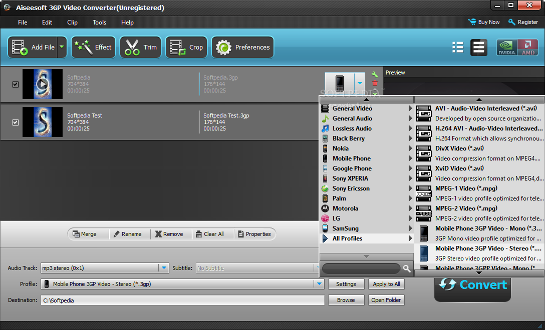The width and height of the screenshot is (545, 330).
Task: Click the Buy Now cart link
Action: 483,22
